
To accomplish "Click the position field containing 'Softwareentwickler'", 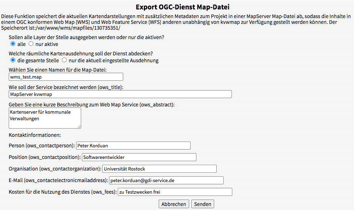I will [x=139, y=157].
